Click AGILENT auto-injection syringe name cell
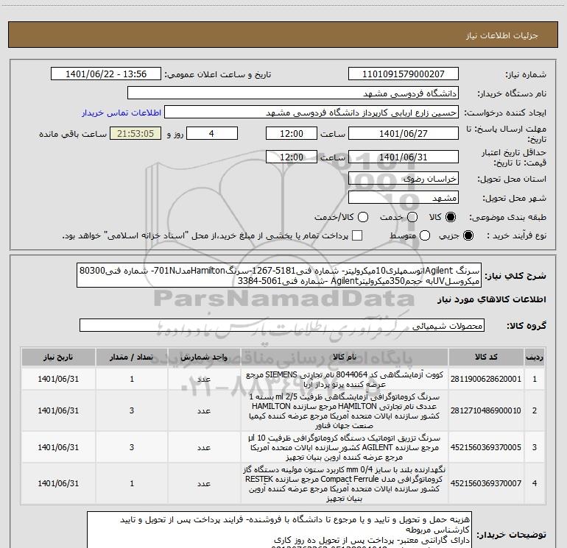This screenshot has height=548, width=567. [345, 447]
